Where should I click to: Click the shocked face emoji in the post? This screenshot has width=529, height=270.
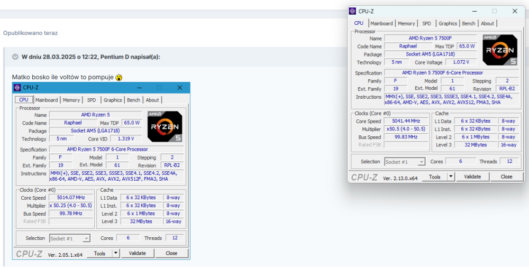coord(120,77)
